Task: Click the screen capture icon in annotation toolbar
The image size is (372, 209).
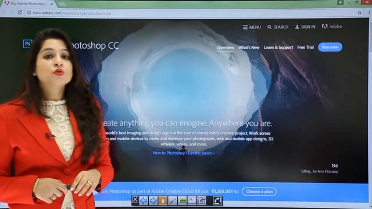Action: click(x=202, y=201)
